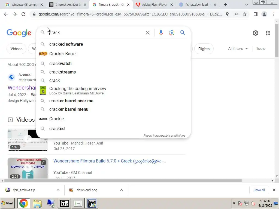This screenshot has width=279, height=209.
Task: Open the Wondershare Filmora Build 6.7.0 + Crack video link
Action: coord(110,161)
